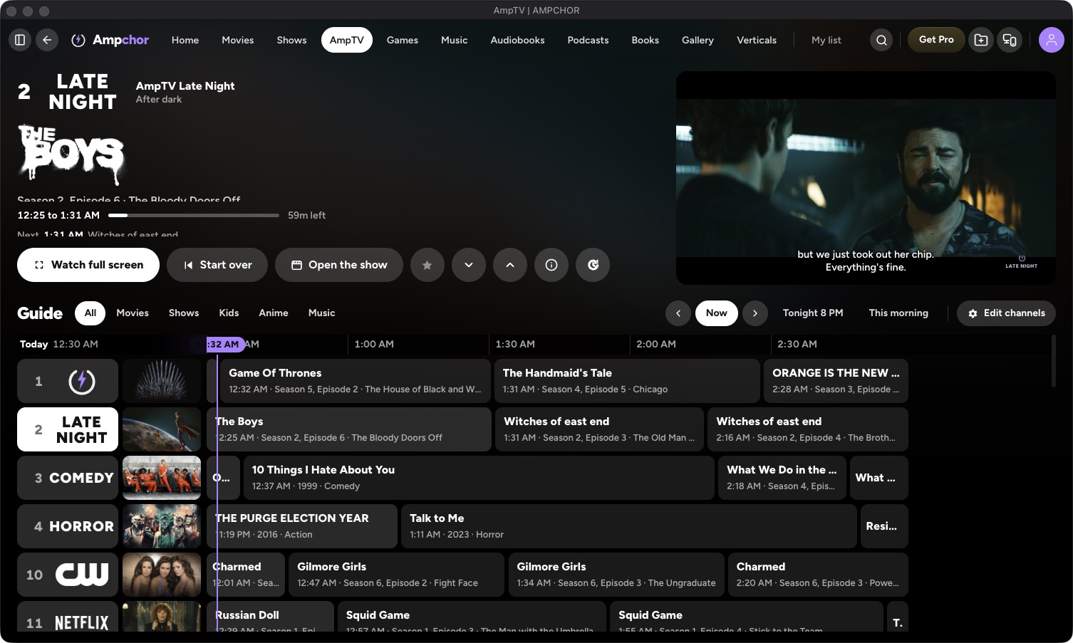Jump guide to Tonight 8 PM

[813, 313]
